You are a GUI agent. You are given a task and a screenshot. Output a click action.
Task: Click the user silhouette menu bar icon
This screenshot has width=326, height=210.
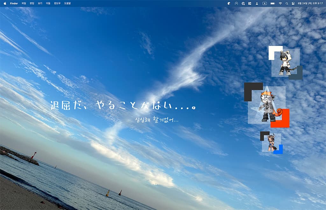coord(257,3)
